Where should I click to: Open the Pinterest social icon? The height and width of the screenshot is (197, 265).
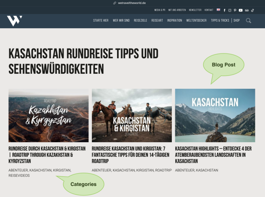coord(235,10)
